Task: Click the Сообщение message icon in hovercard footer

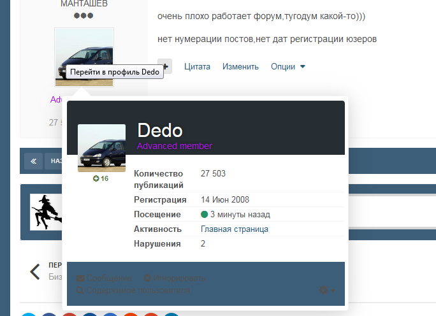Action: coord(81,278)
